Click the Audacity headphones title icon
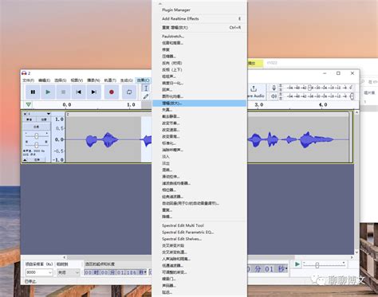The image size is (378, 297). click(x=24, y=73)
